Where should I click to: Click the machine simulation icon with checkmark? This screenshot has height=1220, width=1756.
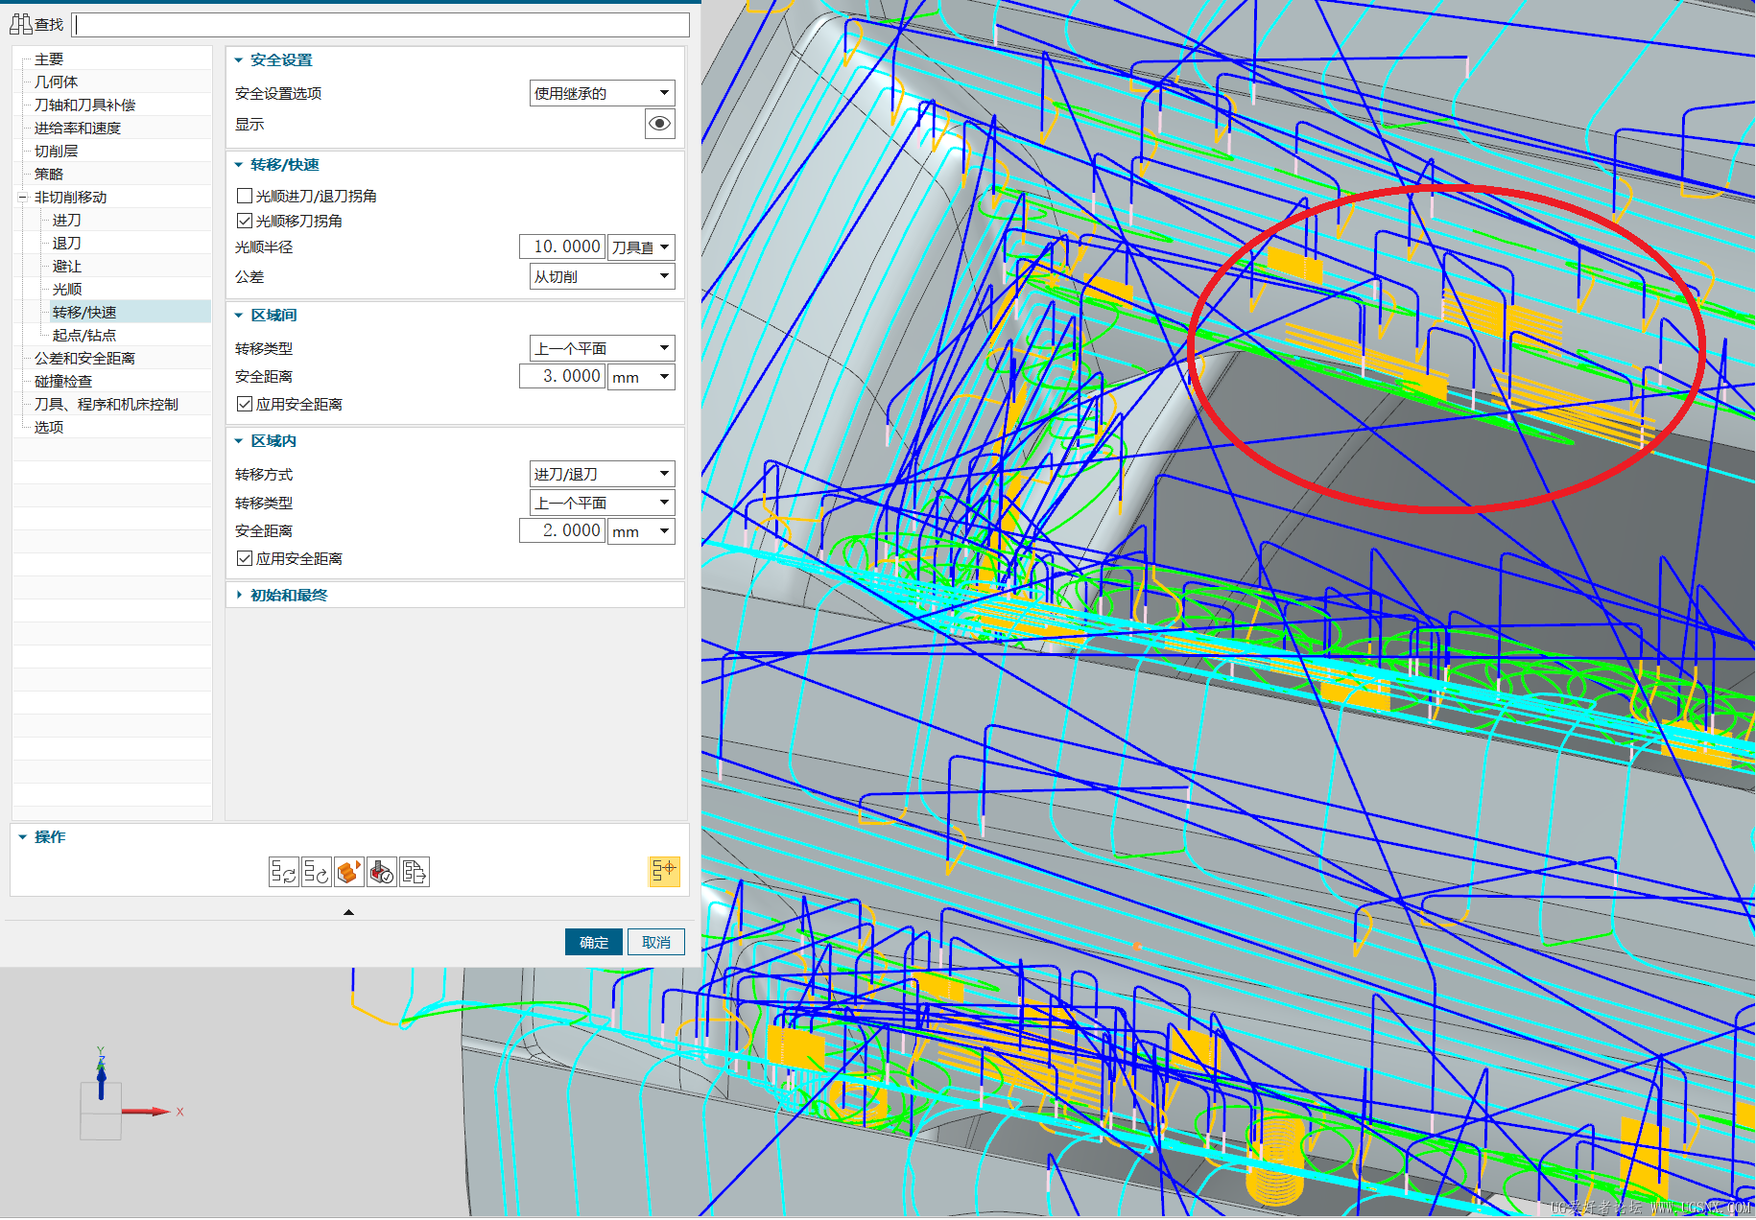[381, 872]
